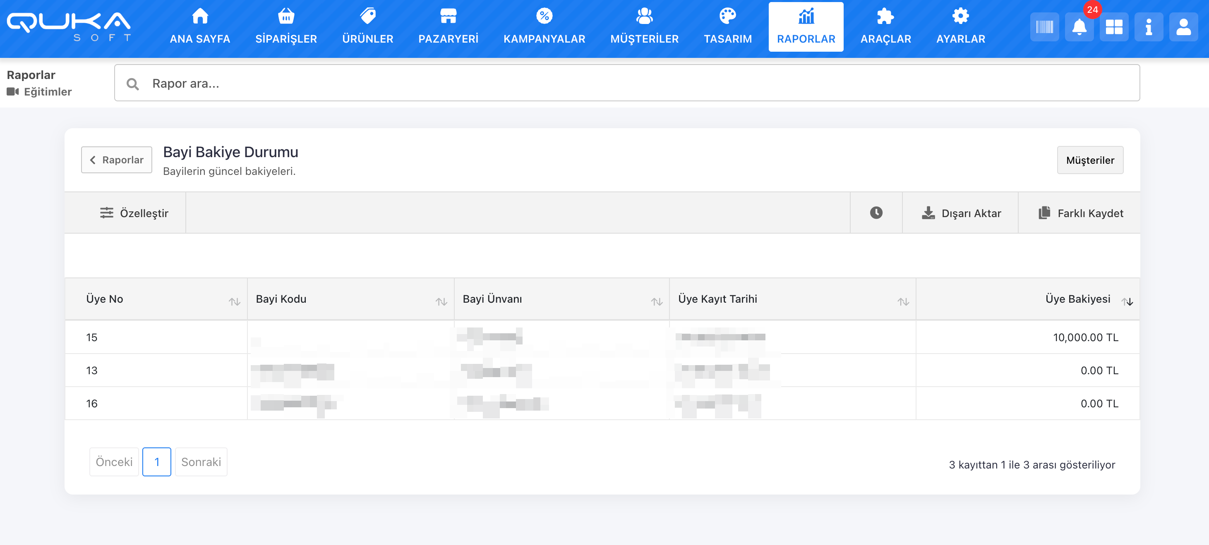Viewport: 1209px width, 545px height.
Task: Open the grid apps icon
Action: (x=1114, y=27)
